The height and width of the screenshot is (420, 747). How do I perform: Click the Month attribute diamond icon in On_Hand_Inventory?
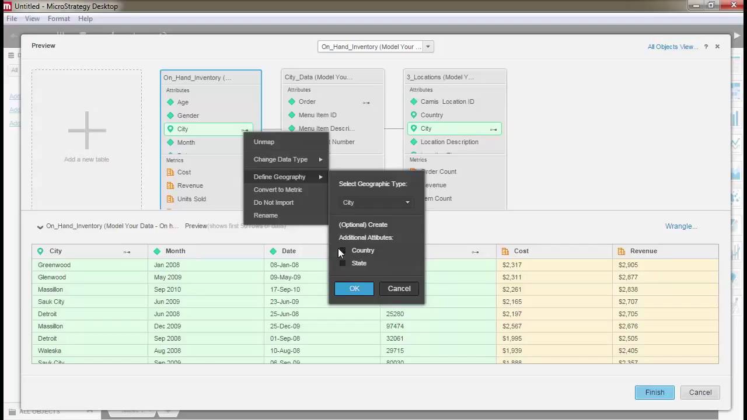(170, 142)
